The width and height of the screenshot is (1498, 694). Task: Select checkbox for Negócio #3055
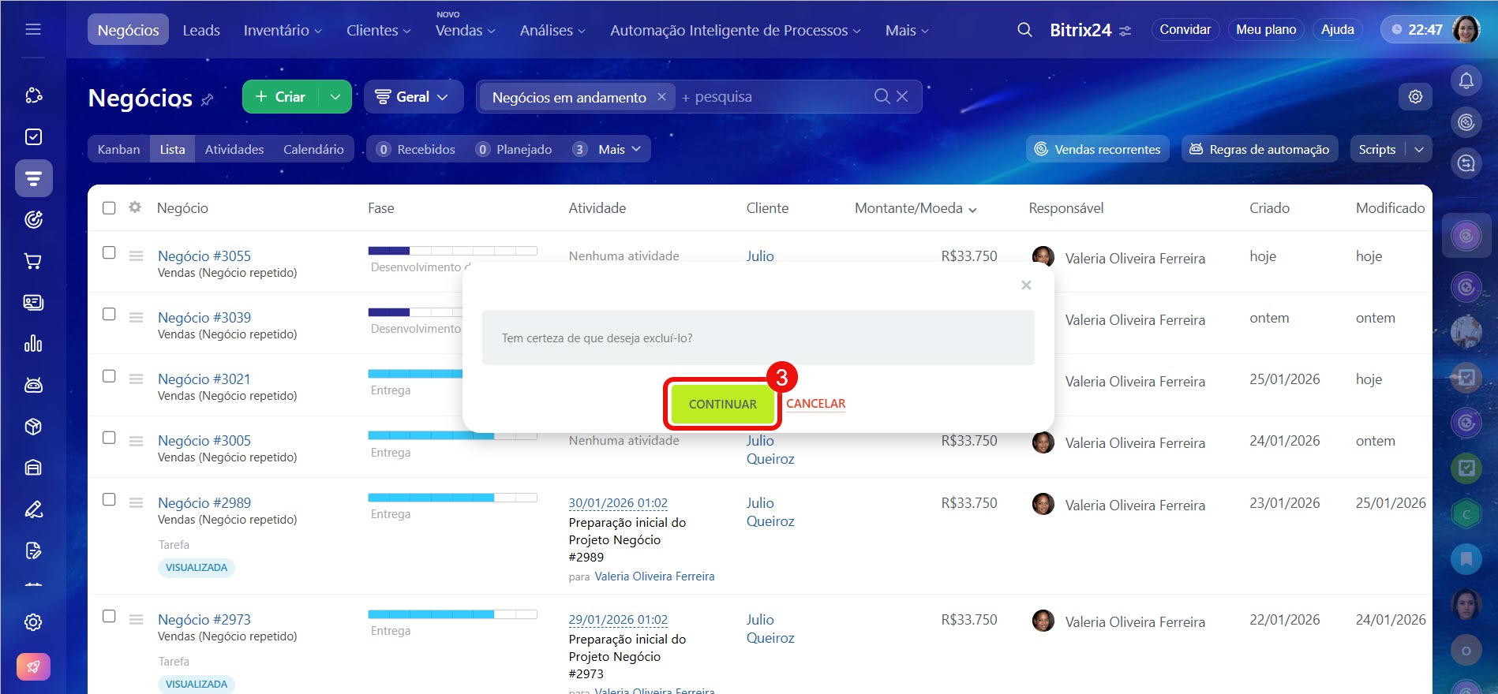[x=109, y=253]
